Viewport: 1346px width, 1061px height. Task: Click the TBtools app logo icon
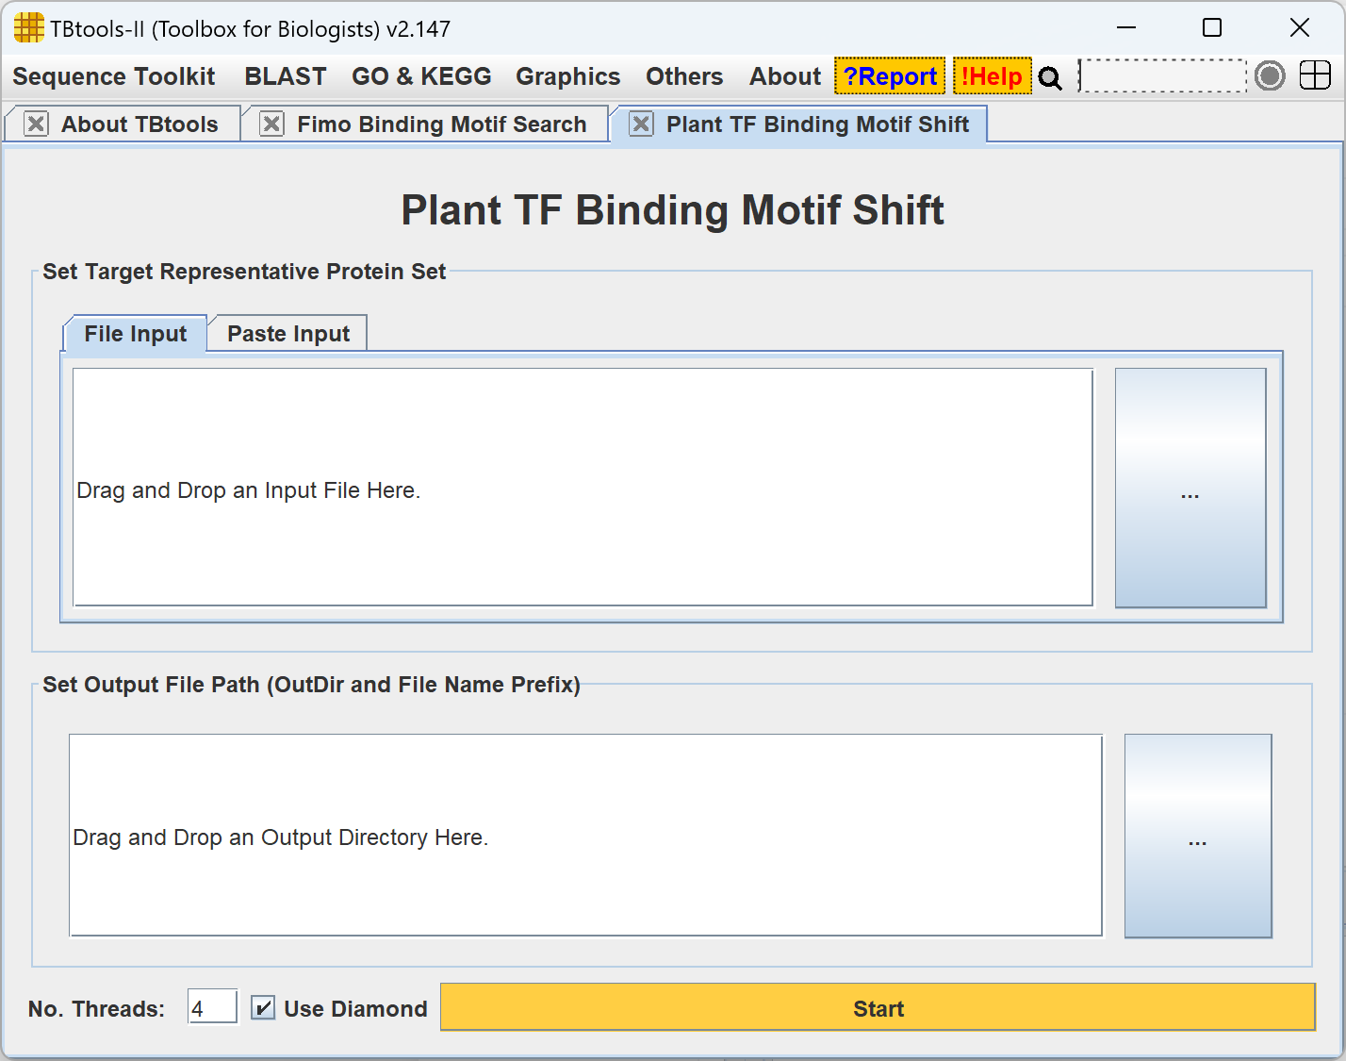tap(28, 28)
